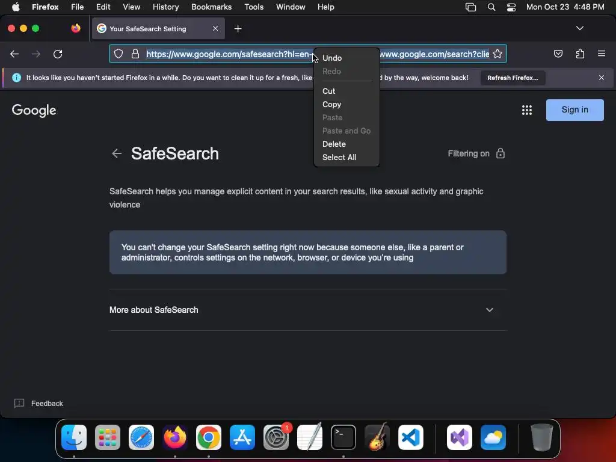Select the Your SafeSearch Setting tab
Viewport: 616px width, 462px height.
[x=158, y=29]
